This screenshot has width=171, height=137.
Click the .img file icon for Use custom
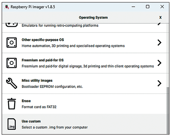click(12, 124)
